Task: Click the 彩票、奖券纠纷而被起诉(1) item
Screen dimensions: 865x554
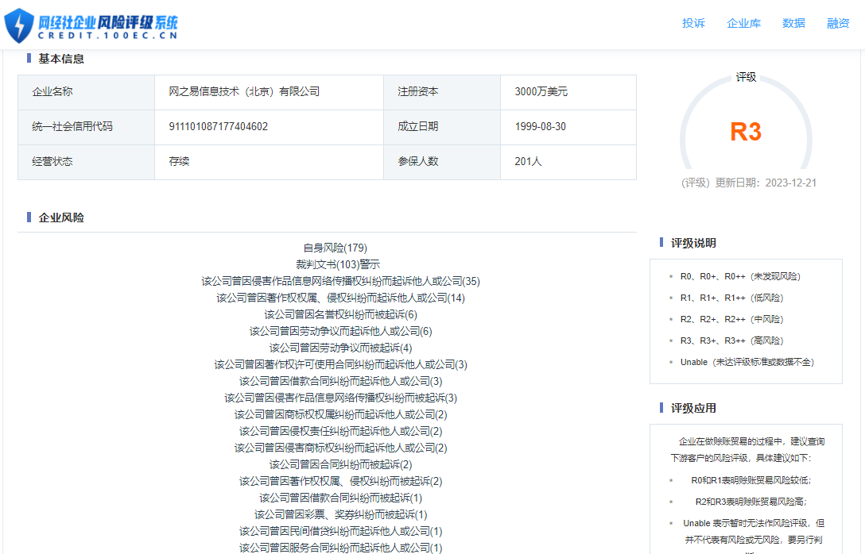Action: [x=340, y=514]
